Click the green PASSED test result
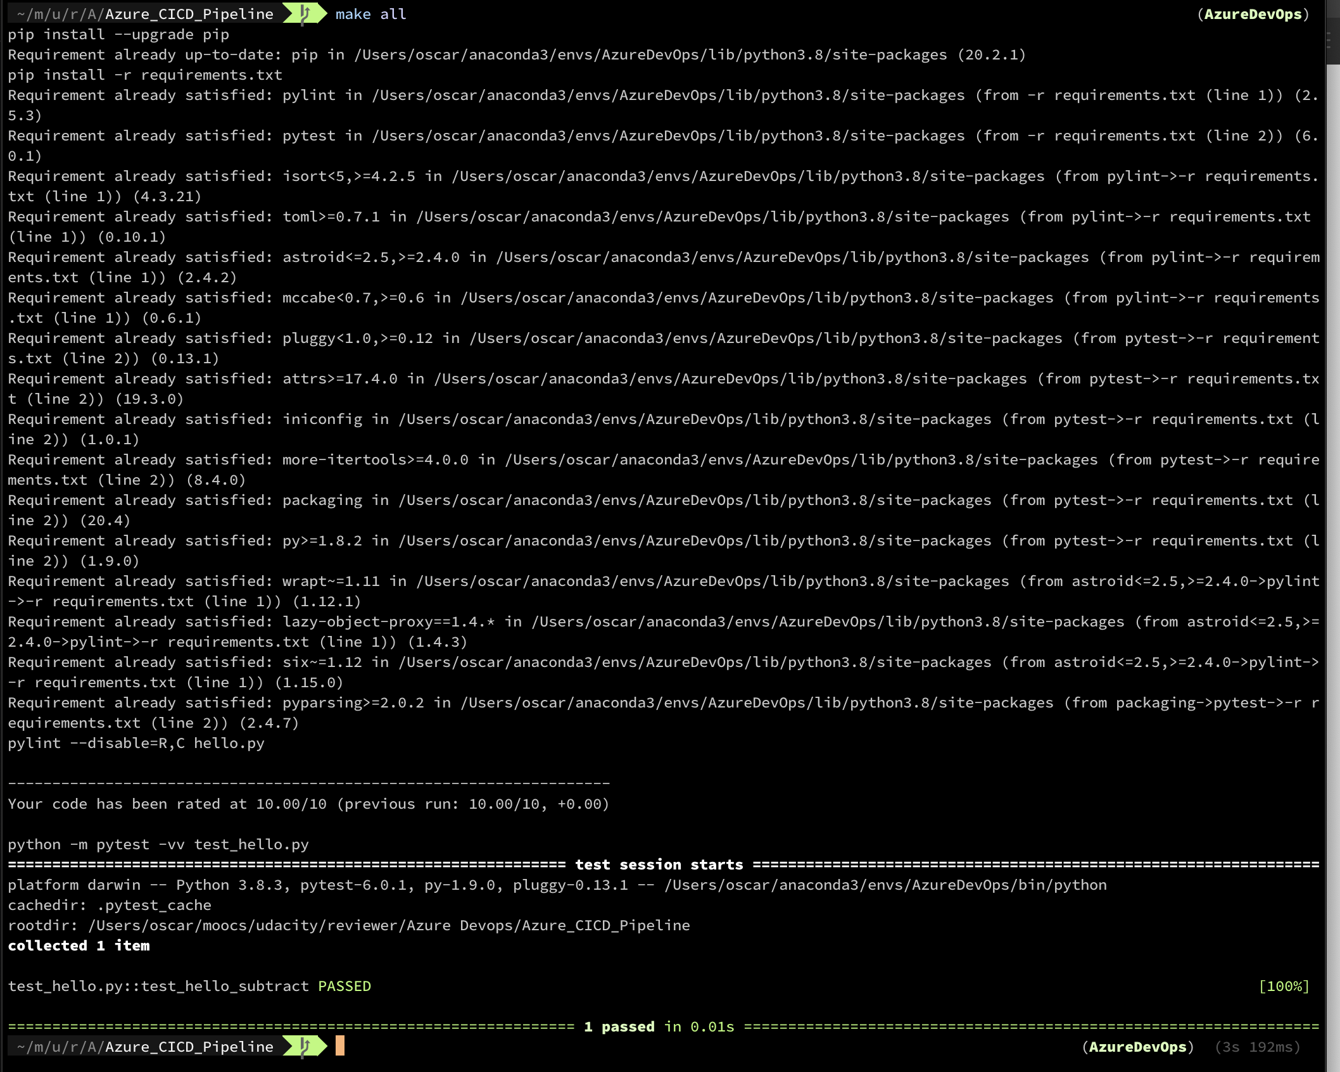1340x1072 pixels. point(344,986)
